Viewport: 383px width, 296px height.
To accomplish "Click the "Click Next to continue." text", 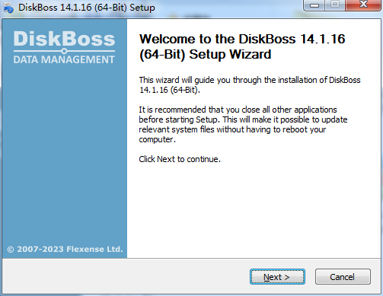I will tap(180, 159).
